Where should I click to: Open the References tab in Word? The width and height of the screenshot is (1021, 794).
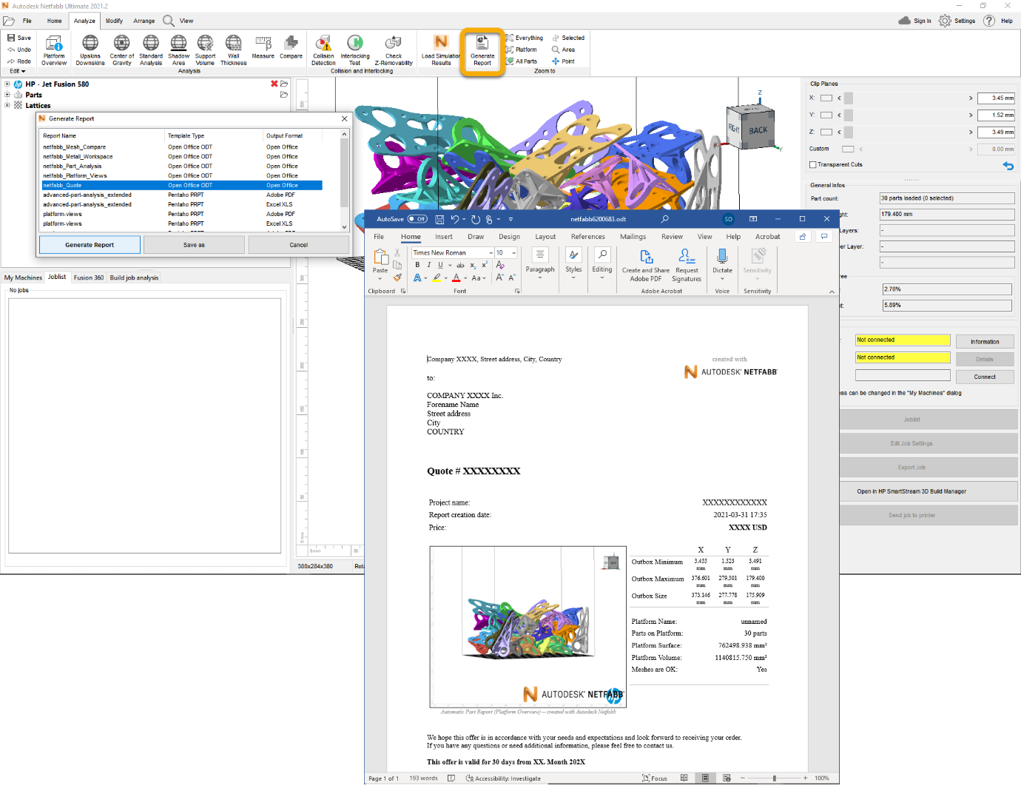point(588,237)
